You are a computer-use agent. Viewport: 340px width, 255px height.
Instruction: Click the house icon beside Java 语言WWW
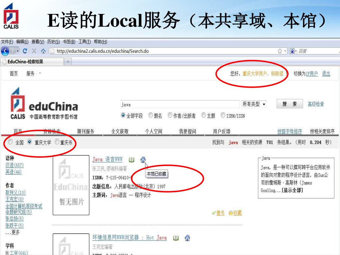143,160
